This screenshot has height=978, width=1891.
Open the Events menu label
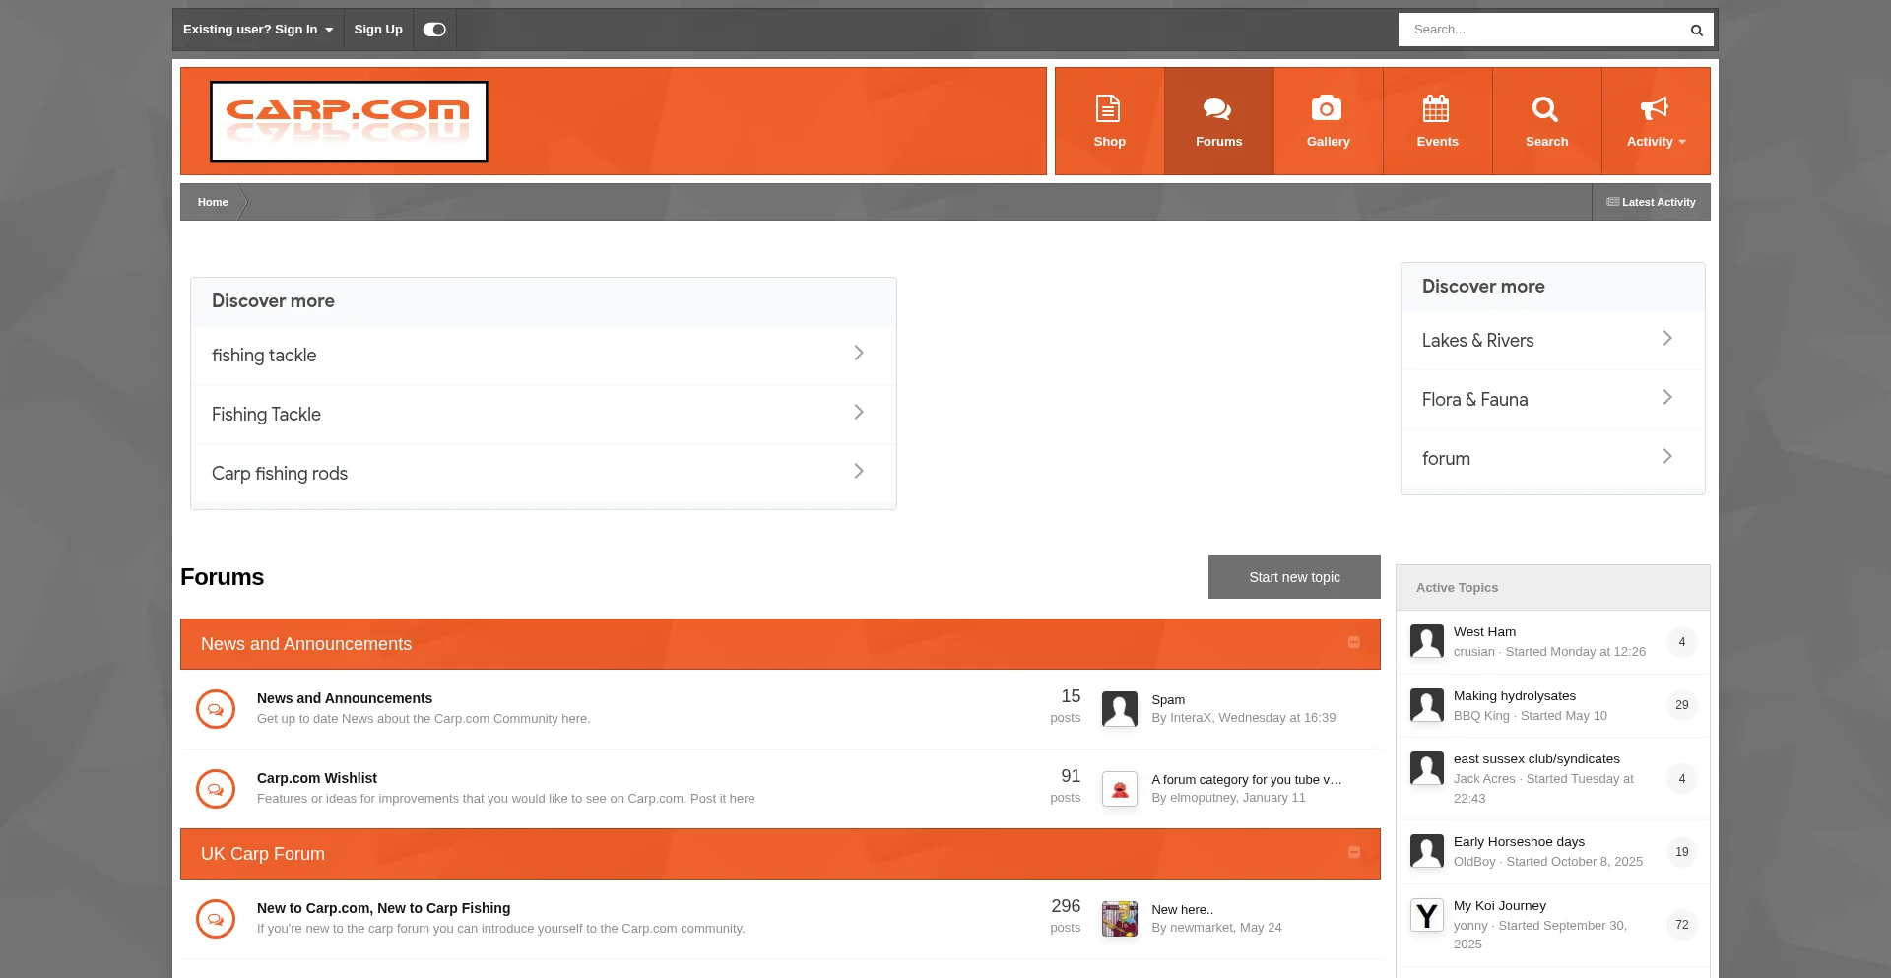(x=1438, y=142)
